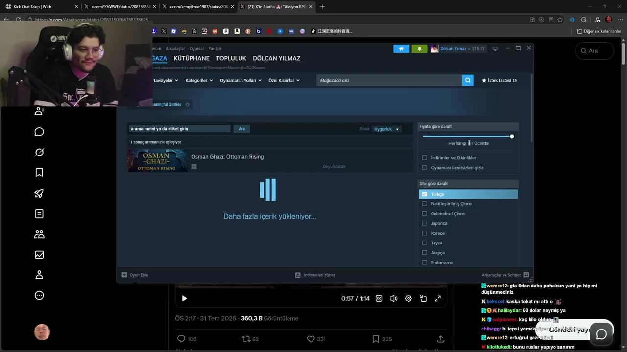Open Steam Oyunlar menu
The height and width of the screenshot is (352, 627).
tap(197, 49)
